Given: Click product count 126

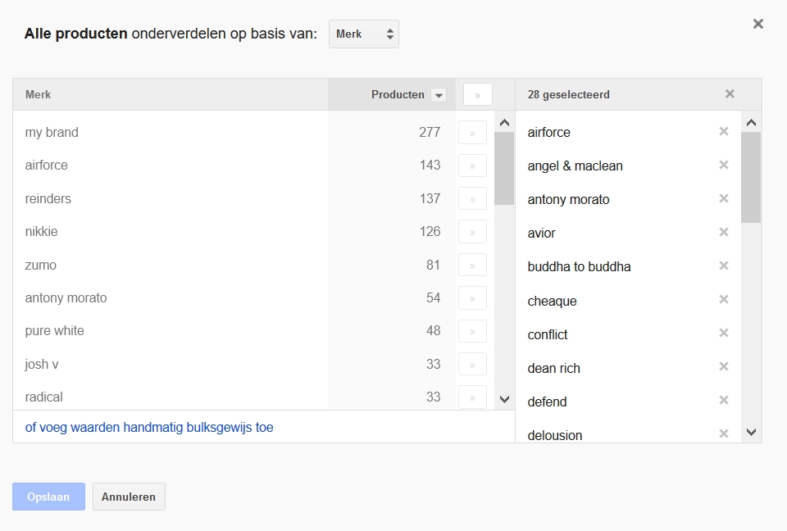Looking at the screenshot, I should click(430, 232).
